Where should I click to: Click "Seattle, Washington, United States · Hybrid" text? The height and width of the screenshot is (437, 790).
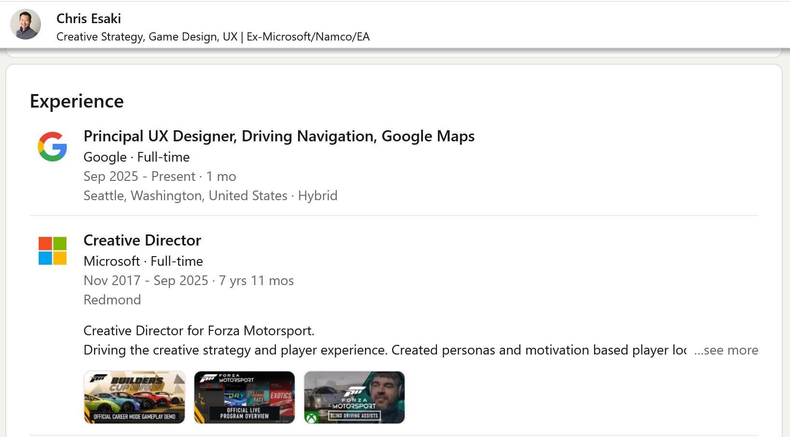click(210, 196)
